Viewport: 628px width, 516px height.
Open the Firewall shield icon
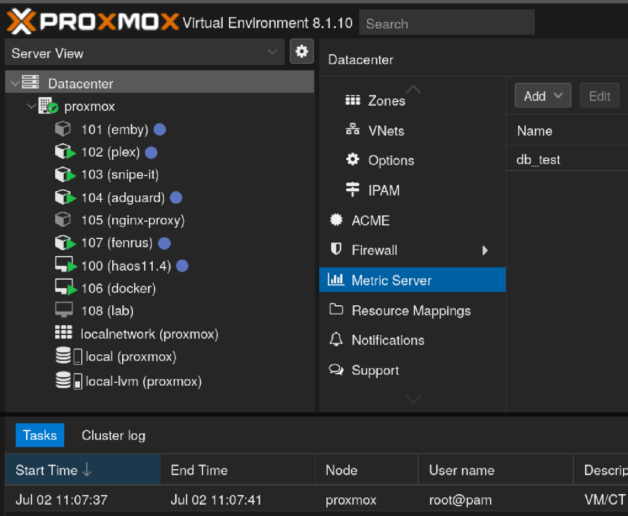336,249
